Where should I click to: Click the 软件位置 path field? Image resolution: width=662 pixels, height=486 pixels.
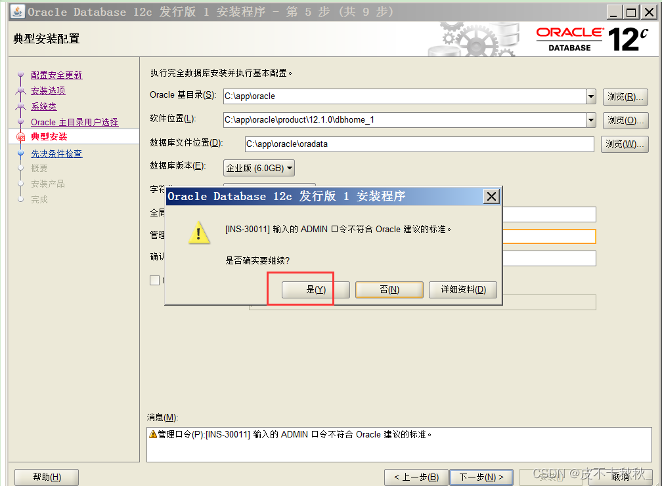point(405,120)
